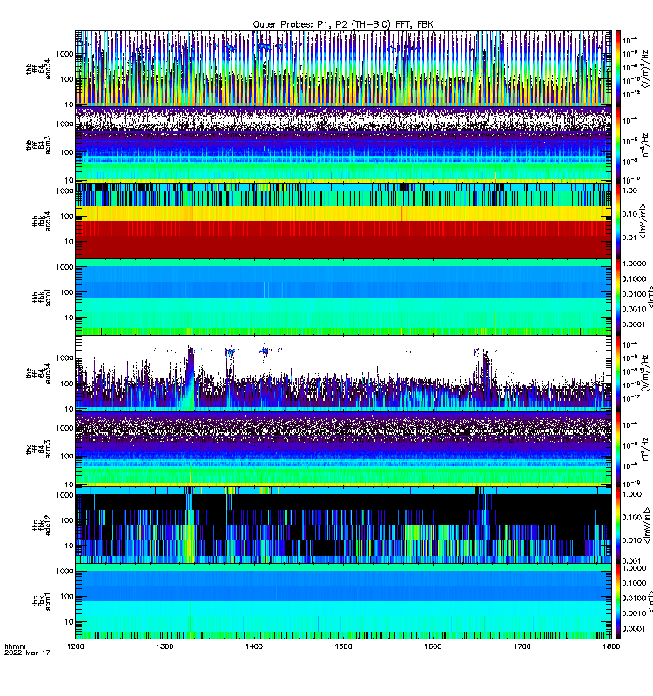Viewport: 653px width, 696px height.
Task: Click the <|nT|> unit label of thc scm1
Action: (x=650, y=601)
